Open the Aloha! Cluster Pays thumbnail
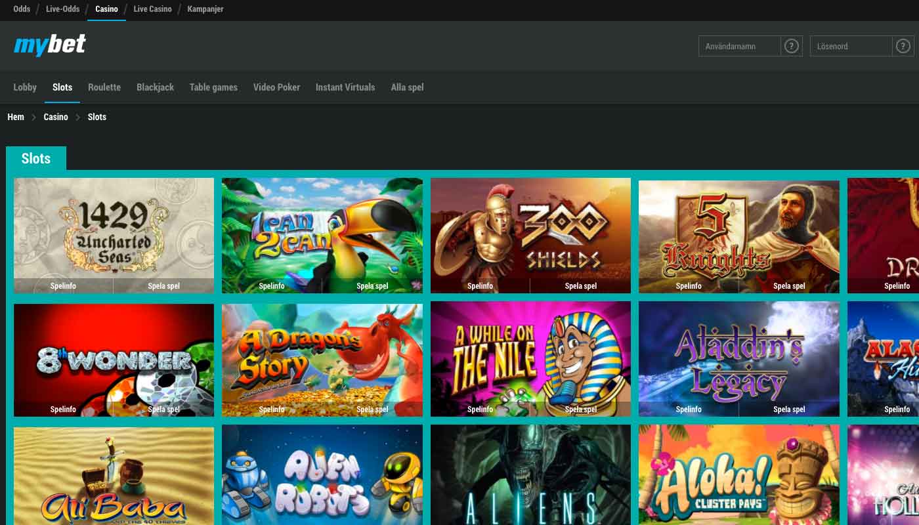This screenshot has height=525, width=919. (x=739, y=474)
